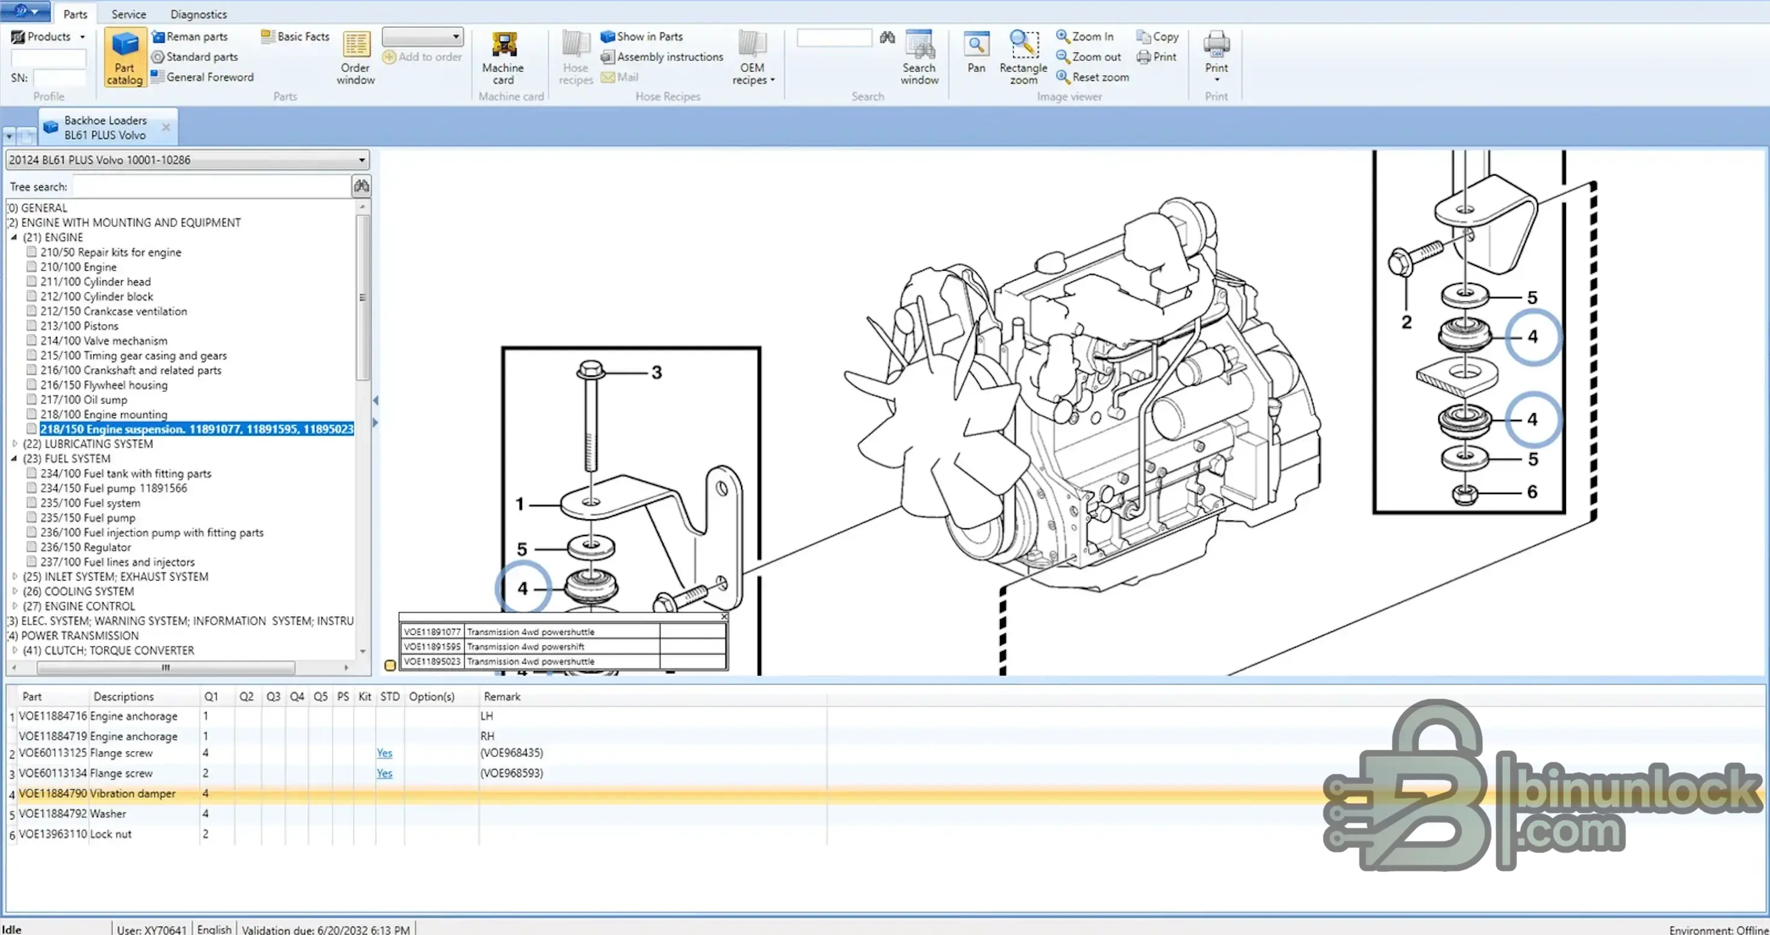Click the large Print button
The height and width of the screenshot is (935, 1770).
tap(1216, 57)
